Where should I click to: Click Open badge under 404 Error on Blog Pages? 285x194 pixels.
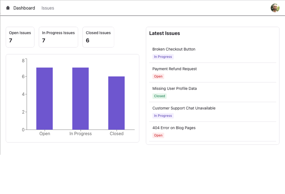pos(158,135)
